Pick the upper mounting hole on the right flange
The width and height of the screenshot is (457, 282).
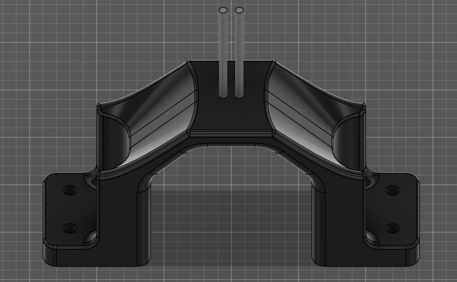(393, 190)
